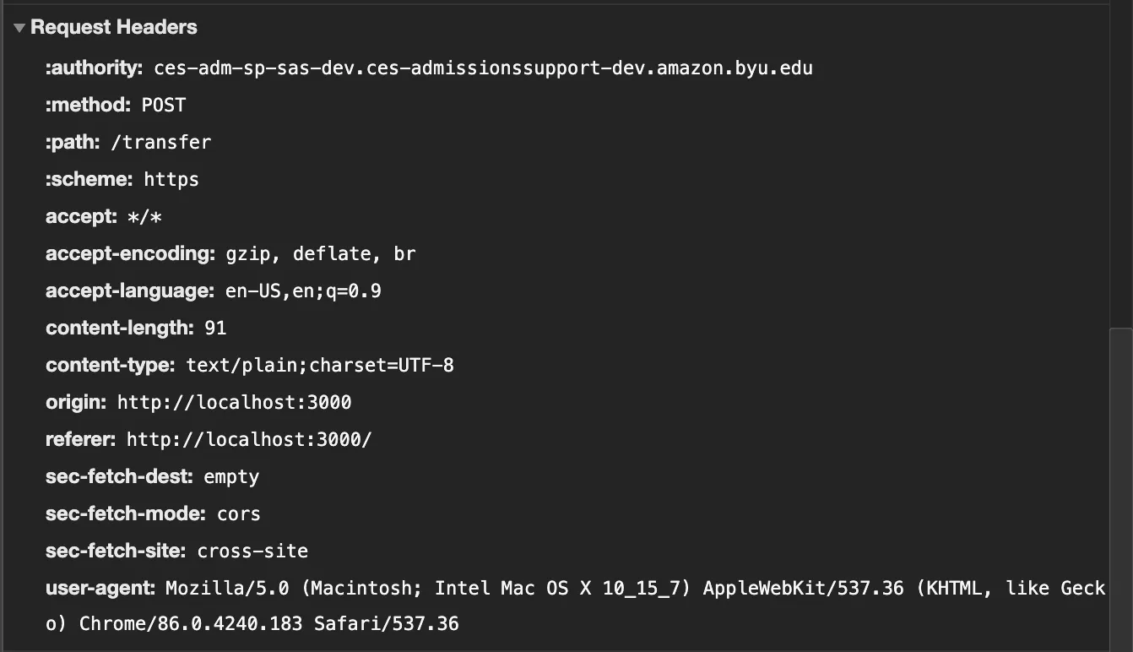Click the content-length value 91
Screen dimensions: 1133x652
(215, 328)
